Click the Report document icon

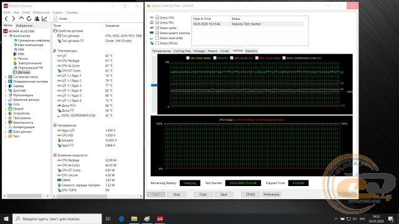coord(55,19)
